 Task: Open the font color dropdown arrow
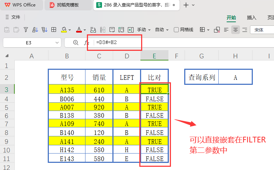pyautogui.click(x=85, y=30)
